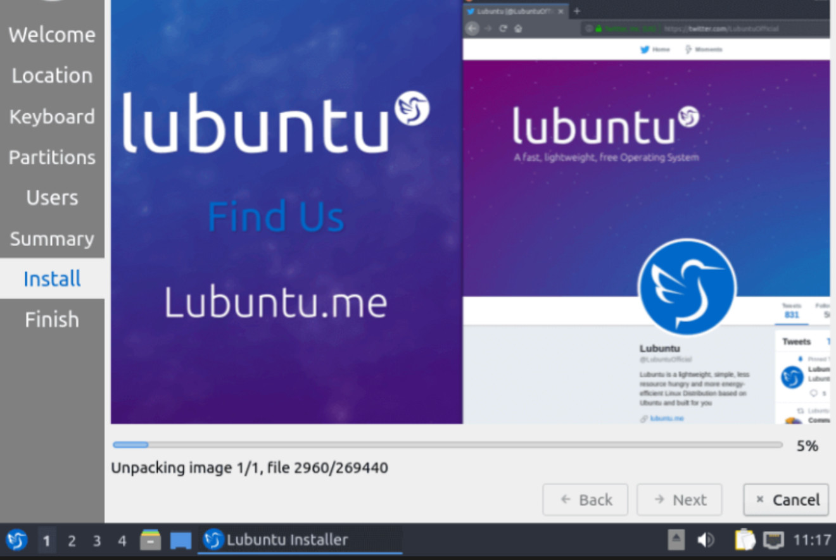Select the Partitions step in the sidebar
Screen dimensions: 836x560
coord(52,157)
